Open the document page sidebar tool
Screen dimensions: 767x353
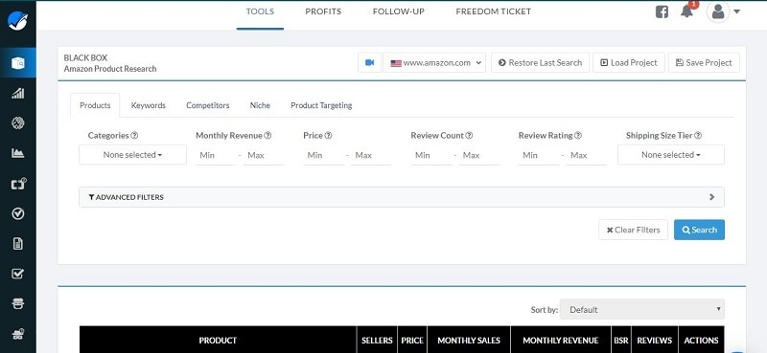click(x=18, y=244)
